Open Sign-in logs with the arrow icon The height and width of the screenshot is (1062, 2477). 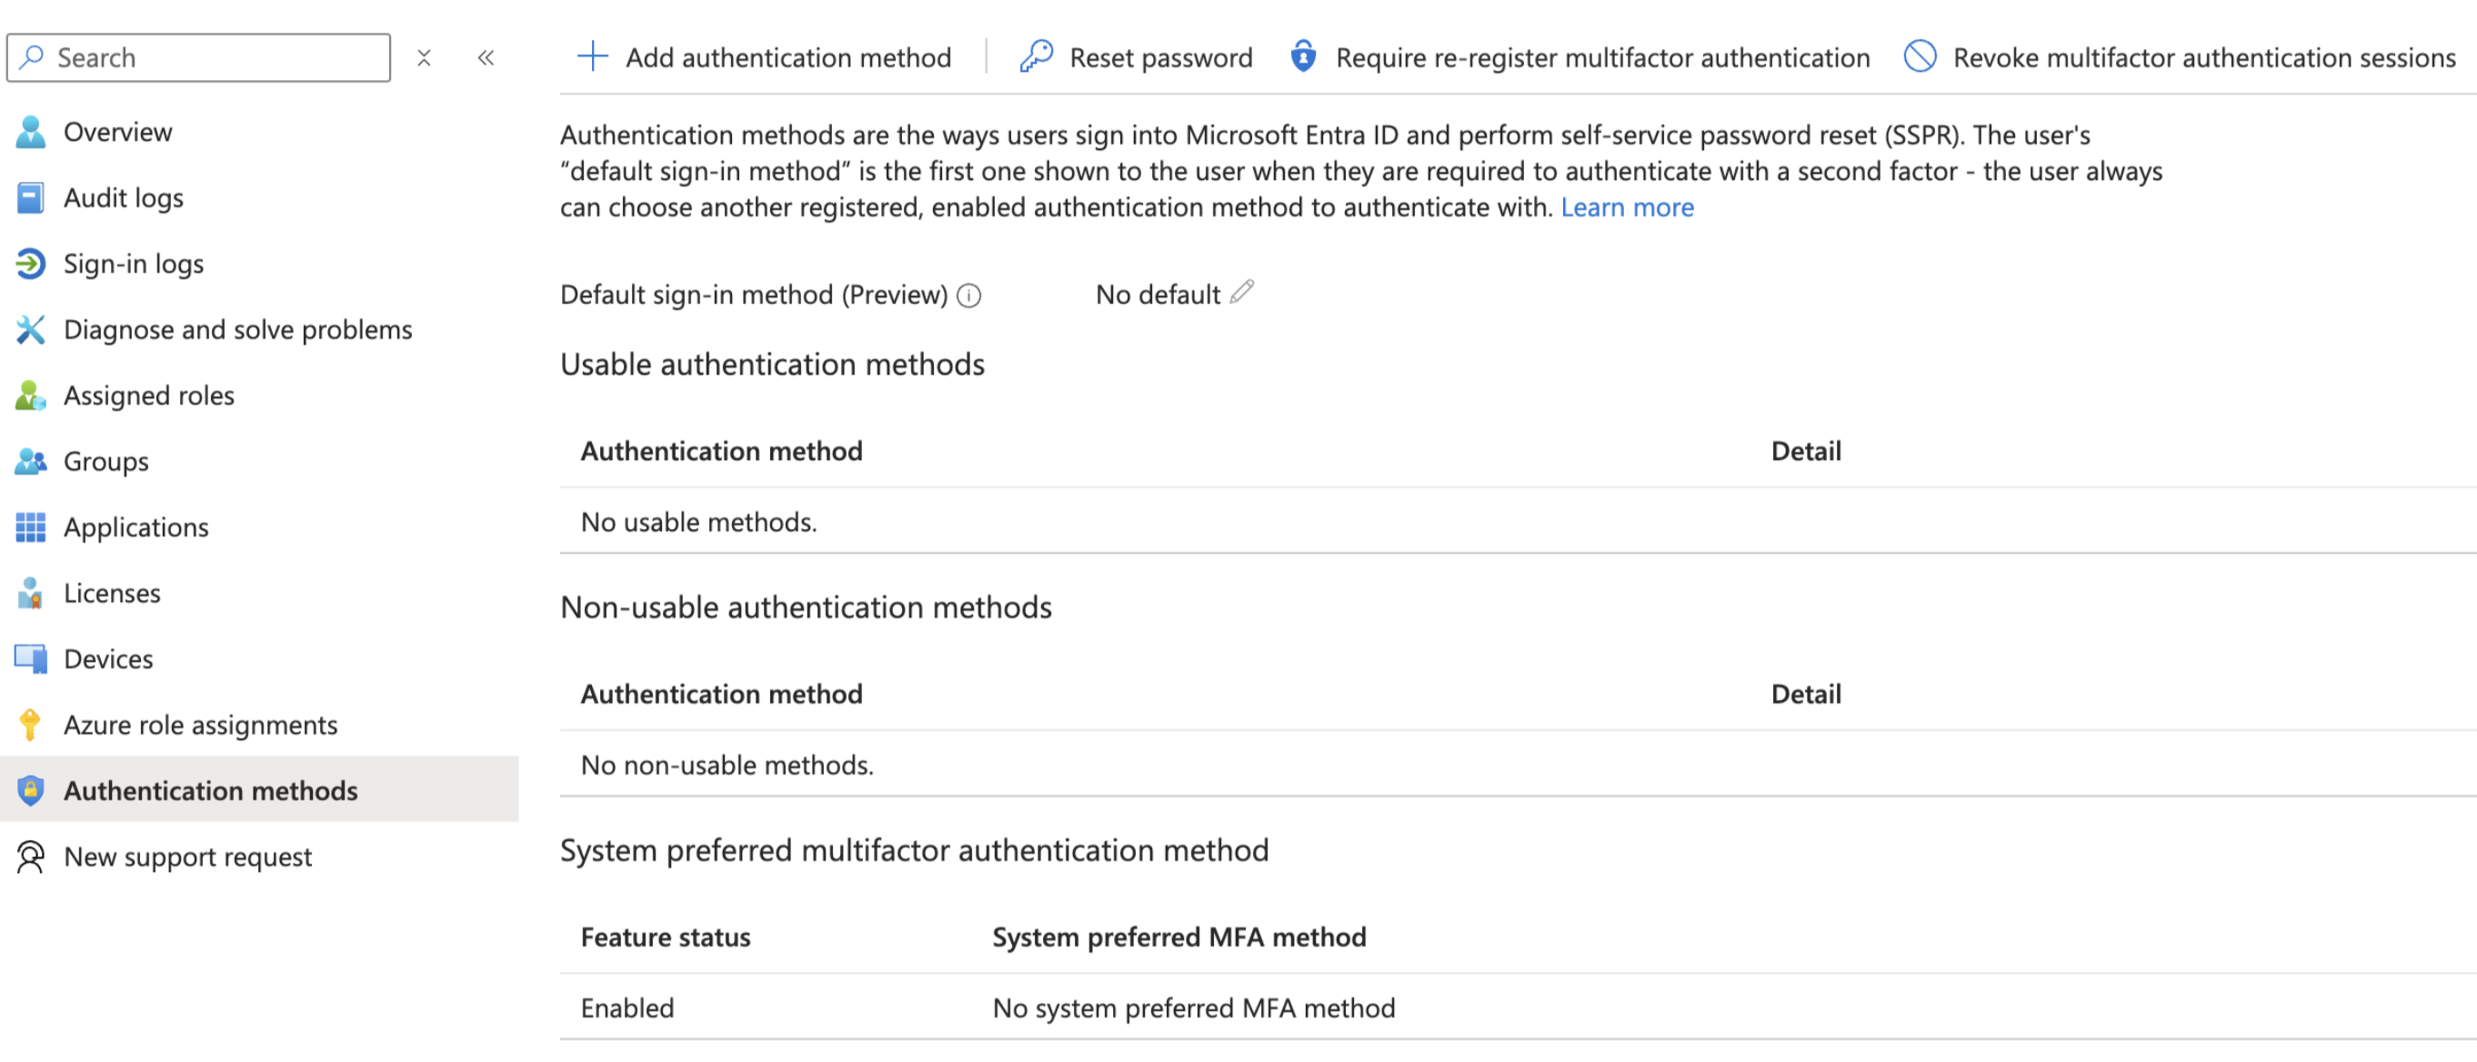(30, 264)
